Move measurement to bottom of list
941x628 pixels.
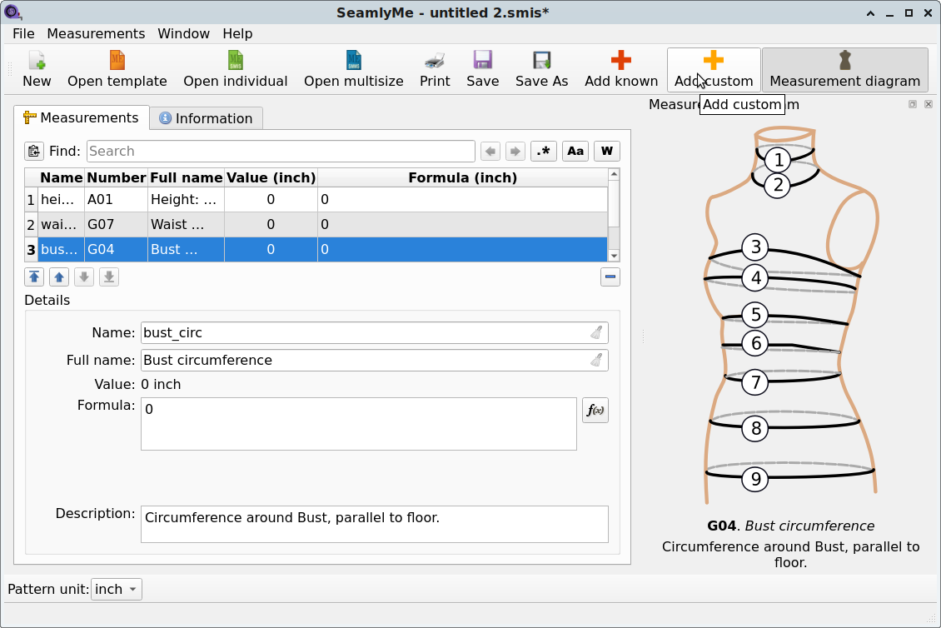click(108, 277)
